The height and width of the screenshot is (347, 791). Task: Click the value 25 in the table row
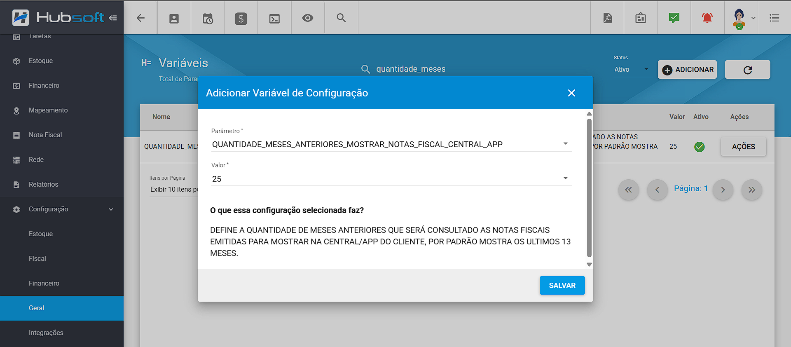coord(673,147)
